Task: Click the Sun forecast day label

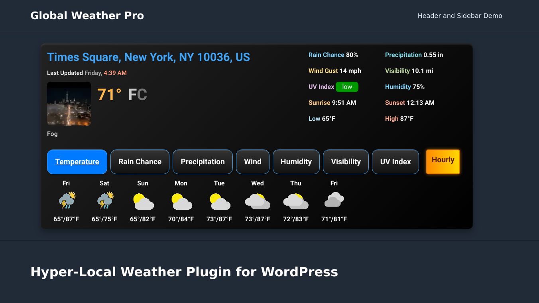Action: pyautogui.click(x=143, y=183)
